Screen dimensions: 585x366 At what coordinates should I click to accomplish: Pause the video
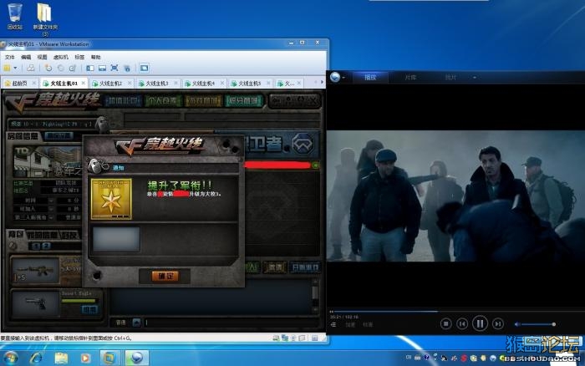[480, 323]
